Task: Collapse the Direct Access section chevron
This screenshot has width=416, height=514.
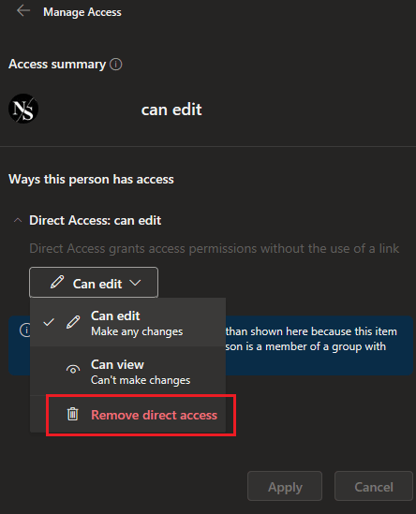Action: [18, 221]
